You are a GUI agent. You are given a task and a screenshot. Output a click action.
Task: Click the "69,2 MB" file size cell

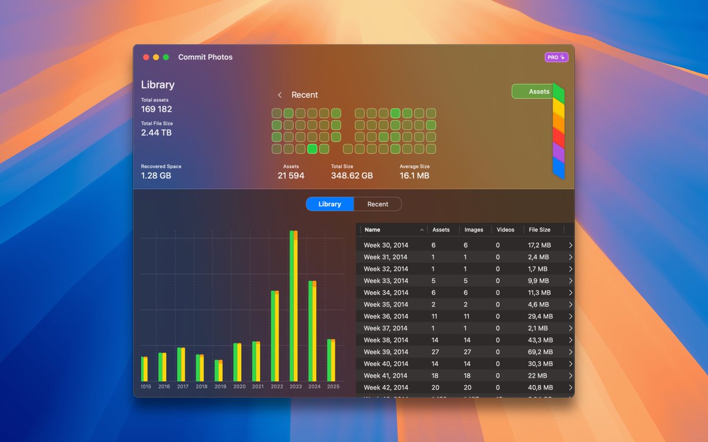(540, 352)
